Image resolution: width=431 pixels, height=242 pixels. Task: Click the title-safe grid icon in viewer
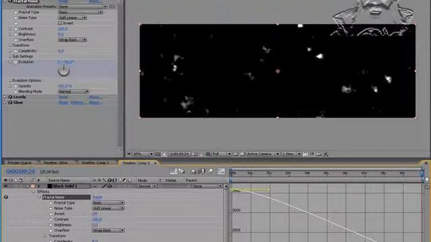click(158, 154)
